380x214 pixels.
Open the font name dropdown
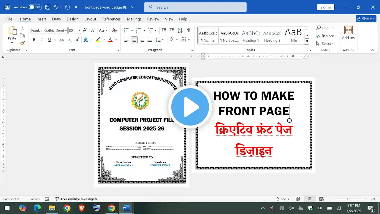pos(66,30)
